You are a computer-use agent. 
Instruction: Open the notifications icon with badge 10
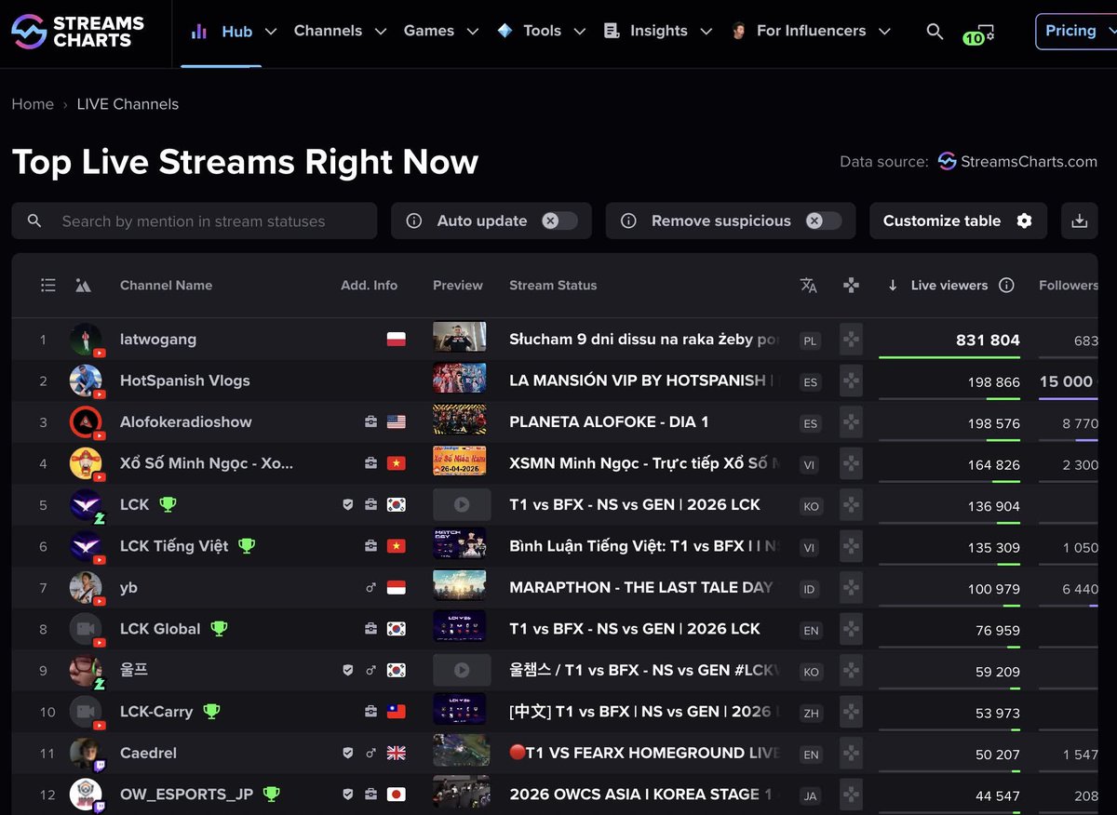pyautogui.click(x=980, y=33)
